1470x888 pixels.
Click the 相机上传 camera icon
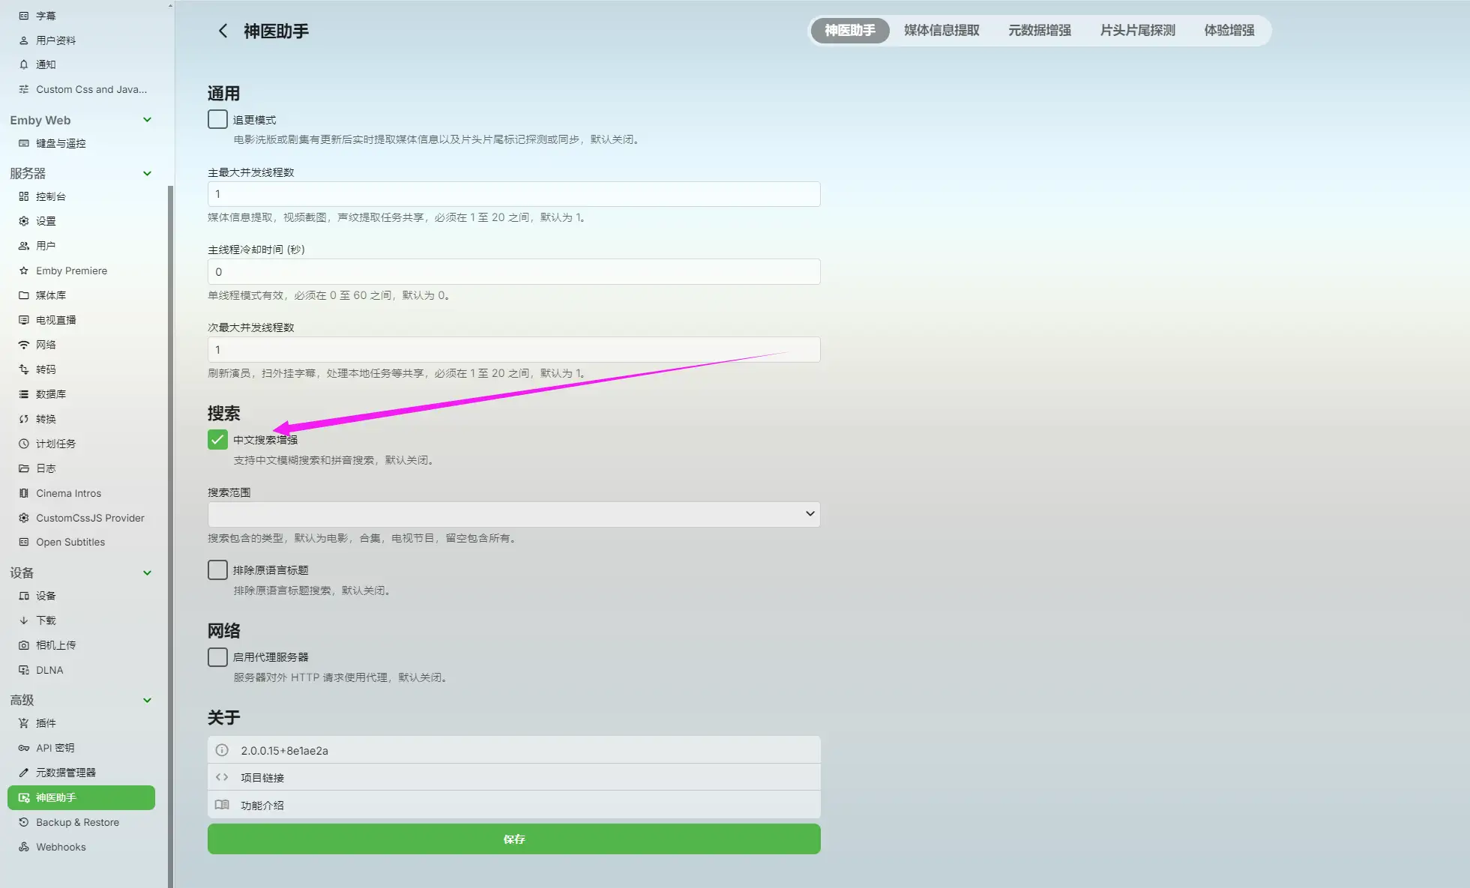click(x=24, y=645)
